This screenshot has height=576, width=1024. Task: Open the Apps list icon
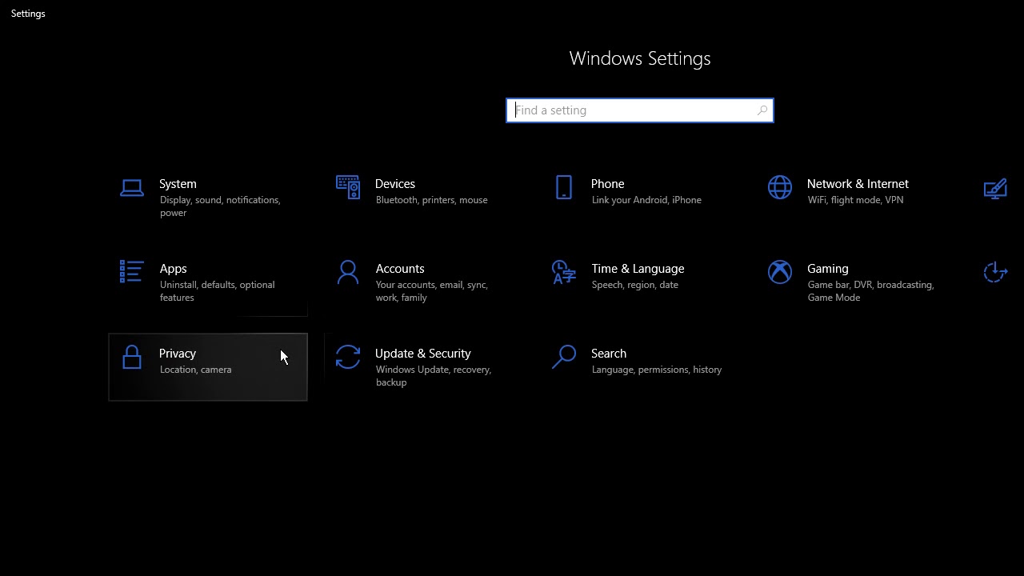point(132,272)
